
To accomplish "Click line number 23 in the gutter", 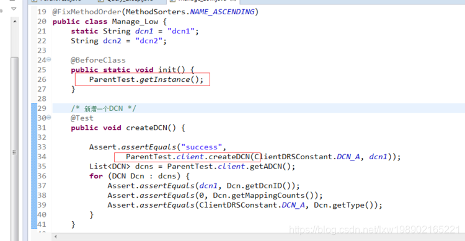I will tap(42, 51).
